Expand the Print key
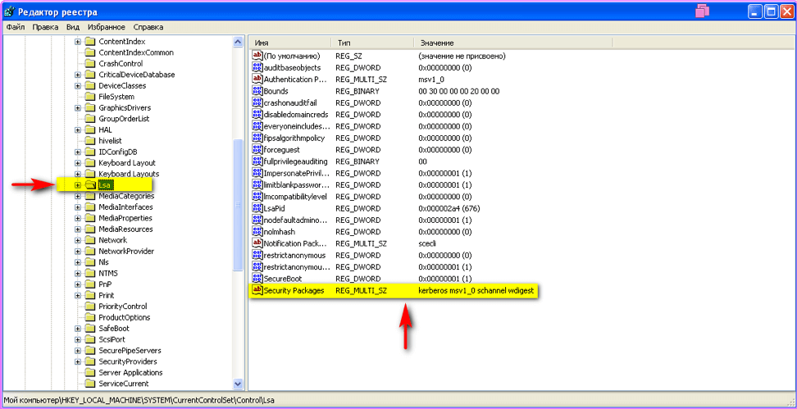Viewport: 797px width, 409px height. click(x=78, y=295)
